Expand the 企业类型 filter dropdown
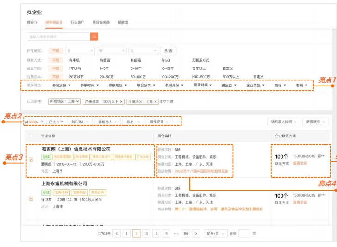The width and height of the screenshot is (337, 247). [x=256, y=85]
